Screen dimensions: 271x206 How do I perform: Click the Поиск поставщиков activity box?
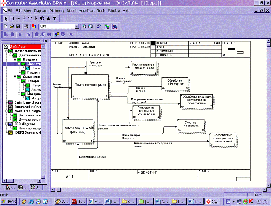(x=90, y=85)
